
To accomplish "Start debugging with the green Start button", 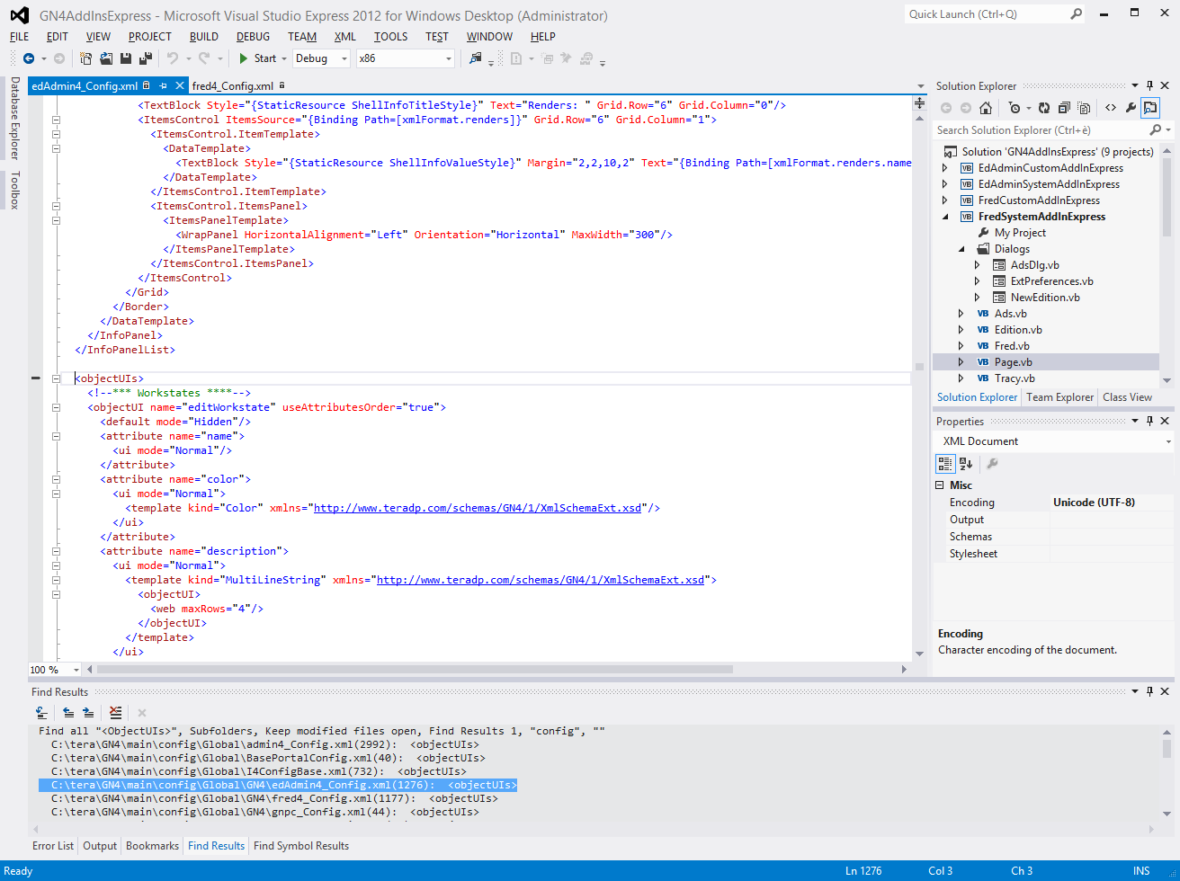I will click(x=257, y=58).
